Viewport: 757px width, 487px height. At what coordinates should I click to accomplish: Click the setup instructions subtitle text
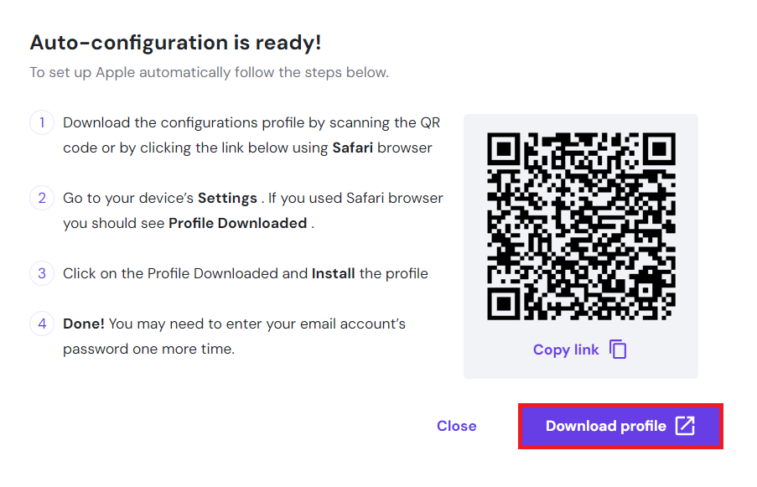pyautogui.click(x=209, y=73)
